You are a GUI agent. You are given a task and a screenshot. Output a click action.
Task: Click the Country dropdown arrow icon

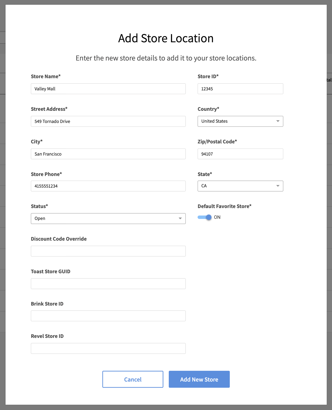point(278,121)
